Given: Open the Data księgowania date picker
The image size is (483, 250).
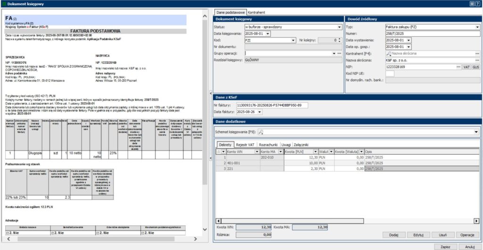Looking at the screenshot, I should coord(268,34).
